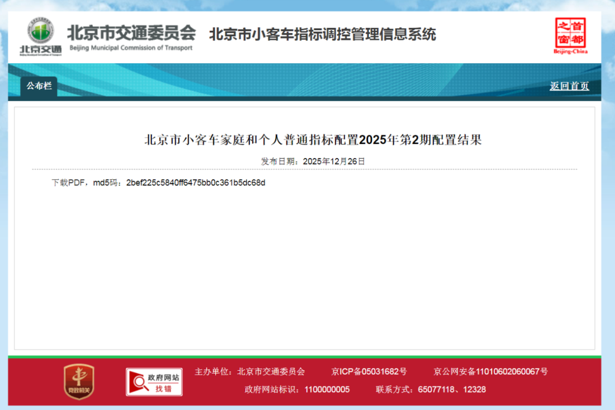The image size is (615, 410).
Task: Go back via 返回首页 link
Action: tap(569, 86)
